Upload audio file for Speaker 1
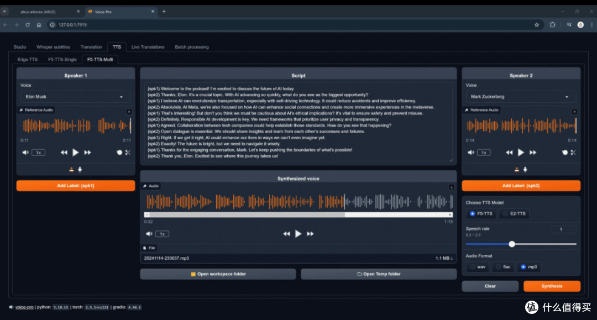This screenshot has height=320, width=597. pyautogui.click(x=71, y=169)
